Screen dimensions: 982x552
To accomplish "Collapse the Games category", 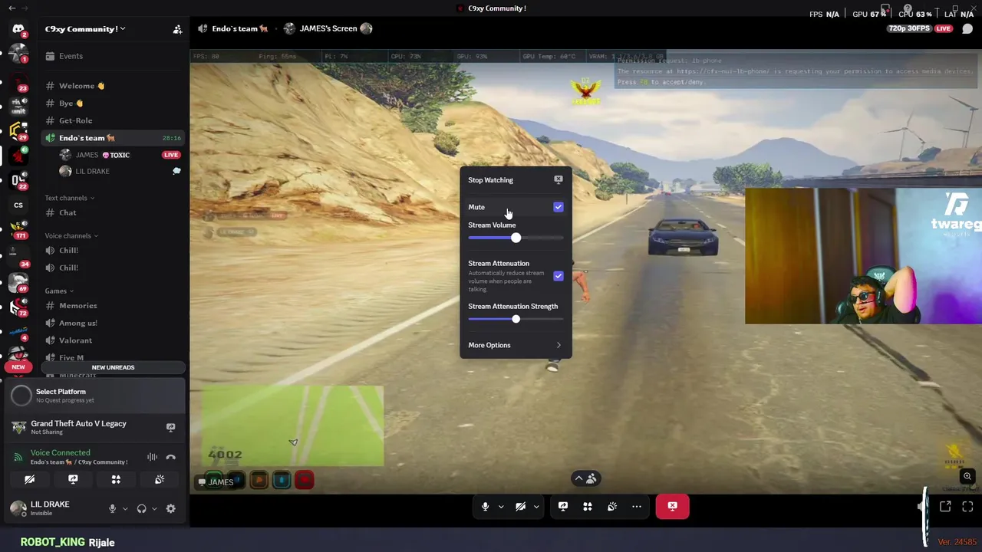I will point(59,291).
